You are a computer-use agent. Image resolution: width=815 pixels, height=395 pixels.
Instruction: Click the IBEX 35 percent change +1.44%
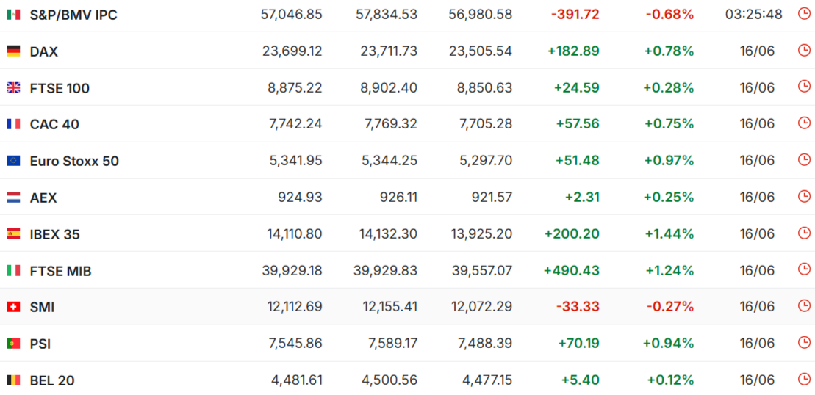click(x=669, y=233)
